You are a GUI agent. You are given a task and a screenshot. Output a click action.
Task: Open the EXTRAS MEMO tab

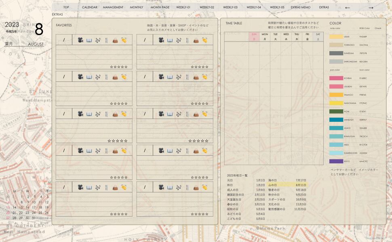300,7
